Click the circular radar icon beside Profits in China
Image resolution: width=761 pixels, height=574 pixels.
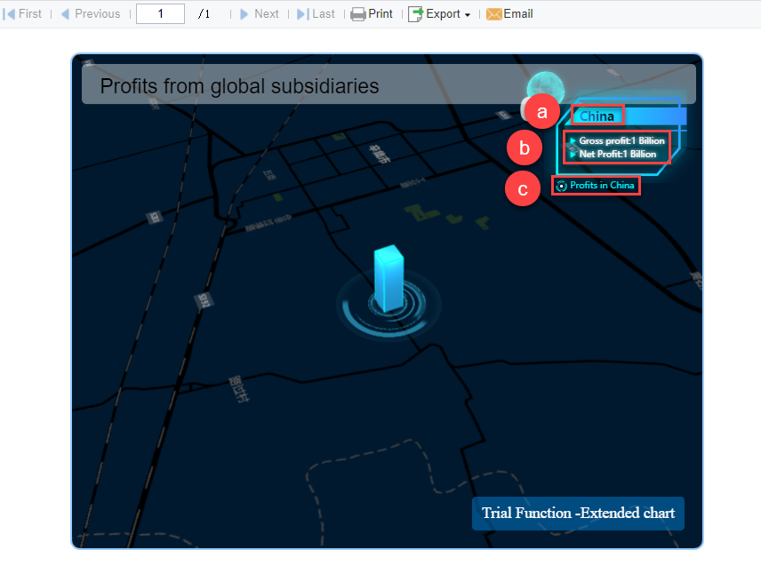561,185
